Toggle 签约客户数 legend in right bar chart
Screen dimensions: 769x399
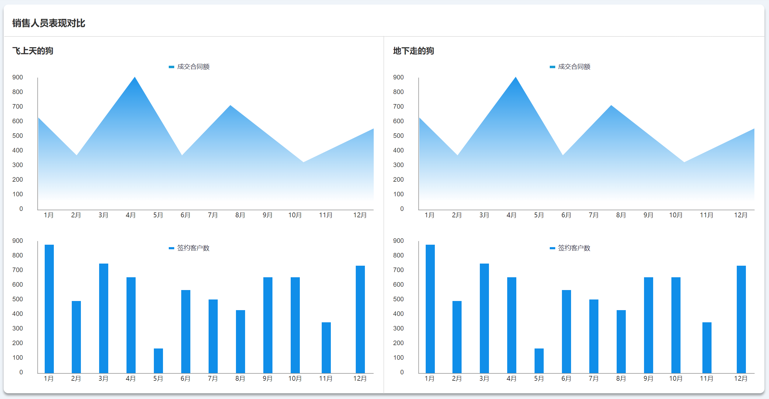point(574,248)
